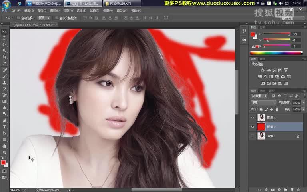This screenshot has height=192, width=307.
Task: Hide 图层 2 with its eye icon
Action: 253,127
